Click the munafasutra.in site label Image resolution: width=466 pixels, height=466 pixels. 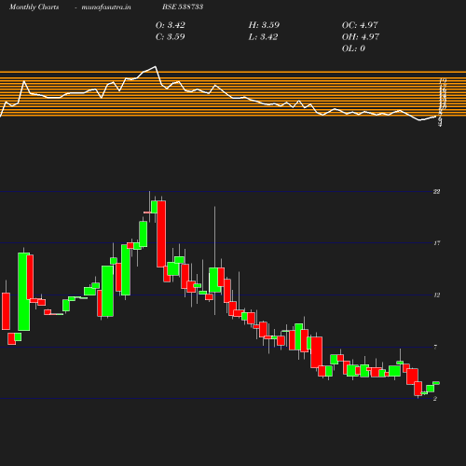106,7
